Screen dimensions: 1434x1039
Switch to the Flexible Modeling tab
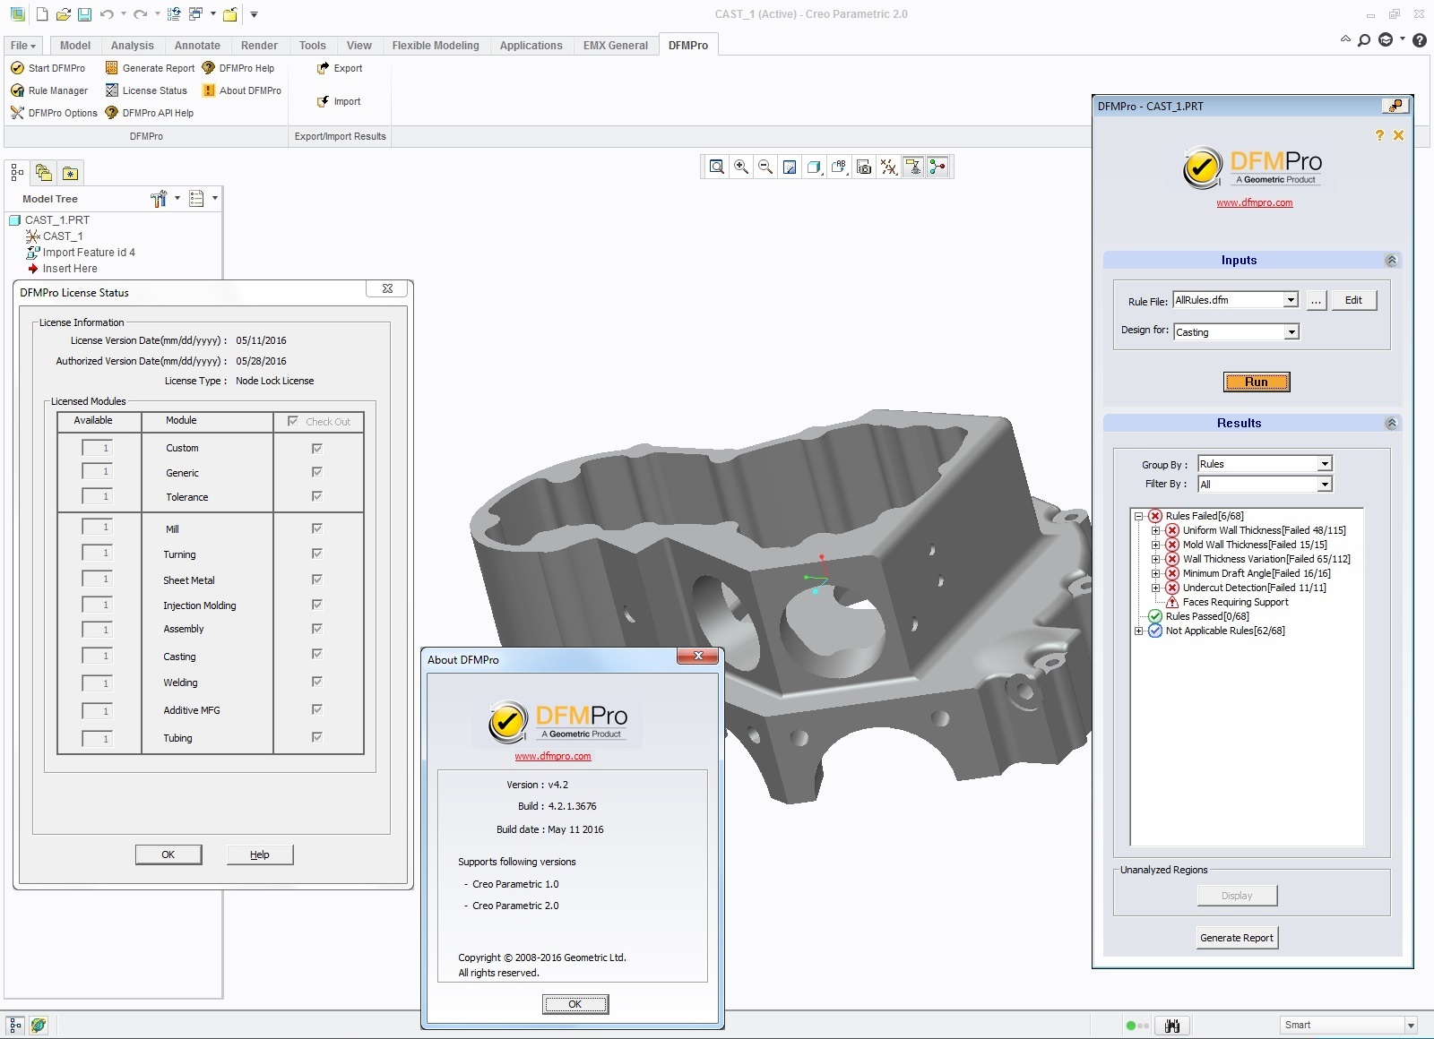click(x=436, y=46)
